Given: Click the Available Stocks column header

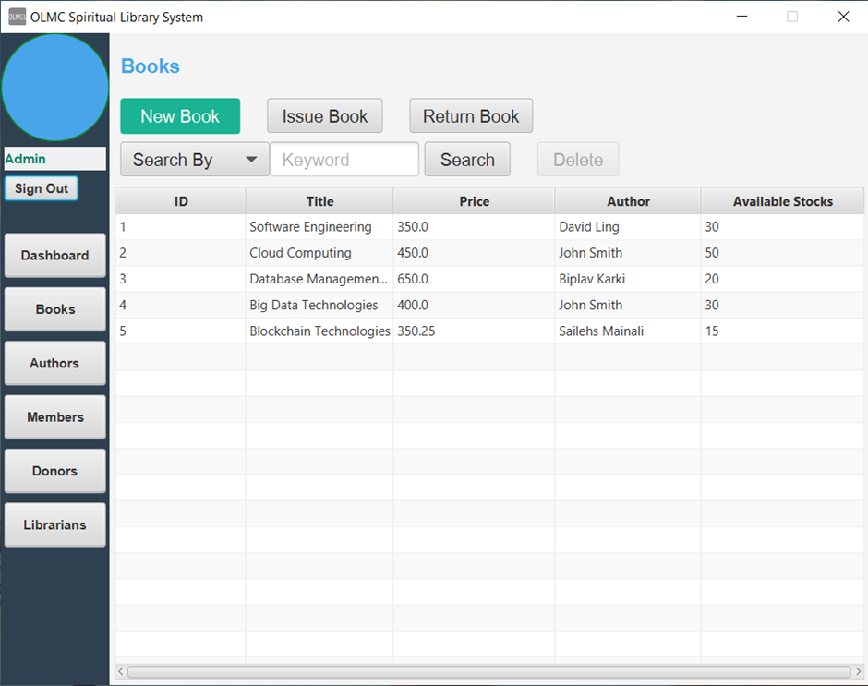Looking at the screenshot, I should 781,201.
